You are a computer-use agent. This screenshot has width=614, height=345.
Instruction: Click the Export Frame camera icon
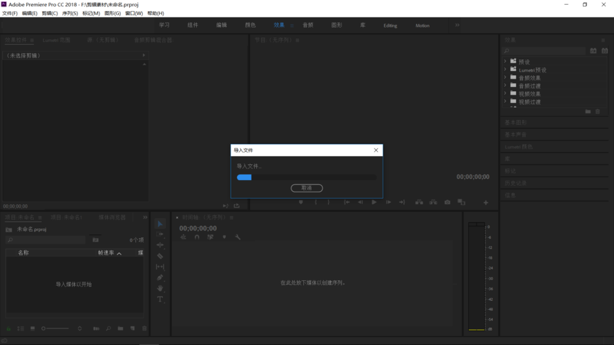coord(448,202)
